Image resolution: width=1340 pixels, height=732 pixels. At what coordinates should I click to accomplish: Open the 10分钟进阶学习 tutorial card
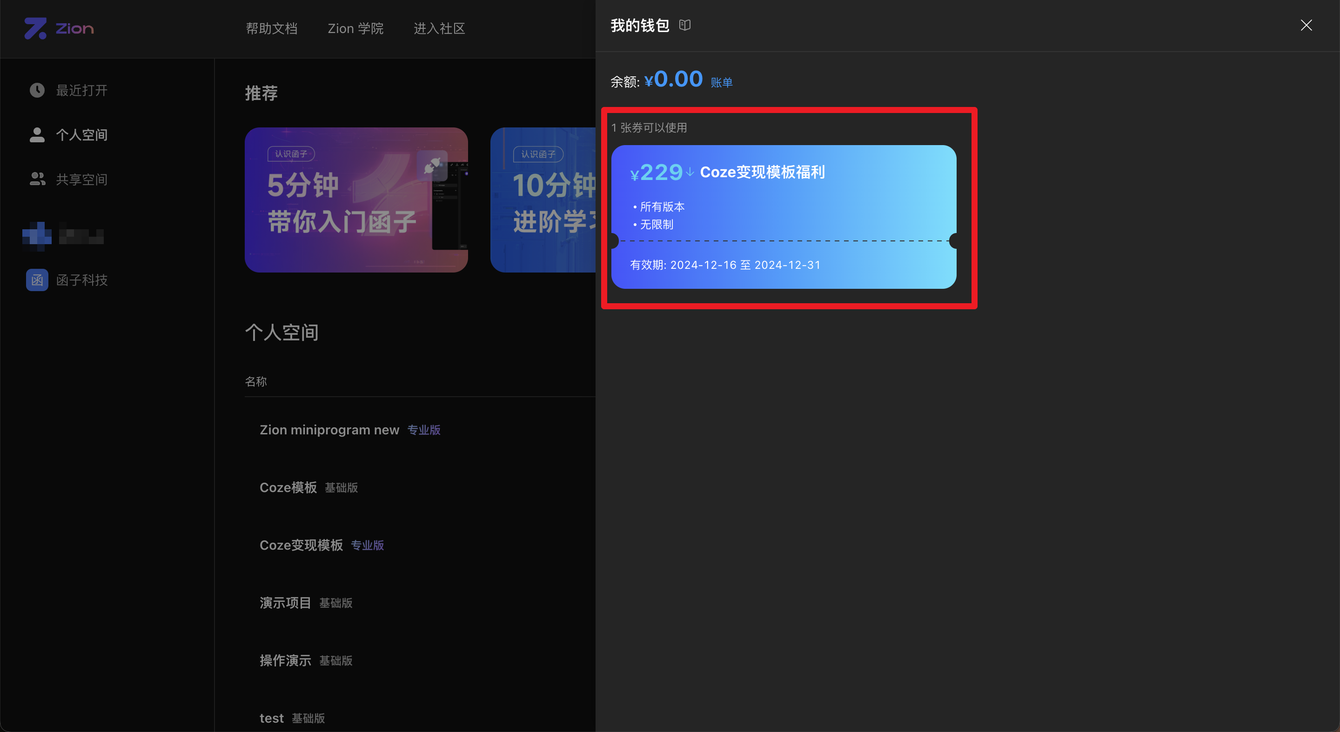pyautogui.click(x=543, y=200)
